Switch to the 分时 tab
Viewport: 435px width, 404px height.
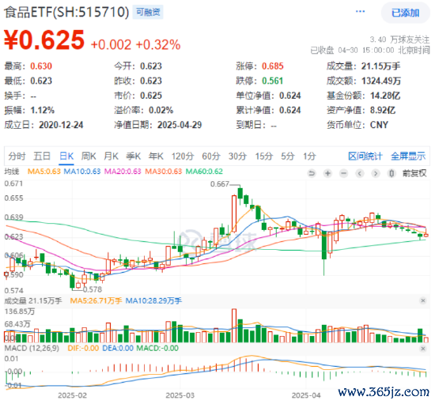(17, 157)
